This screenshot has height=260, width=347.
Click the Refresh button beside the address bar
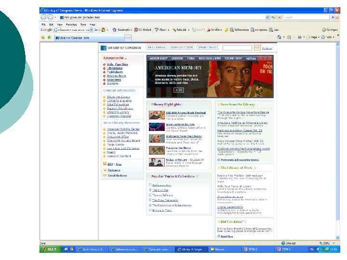274,17
